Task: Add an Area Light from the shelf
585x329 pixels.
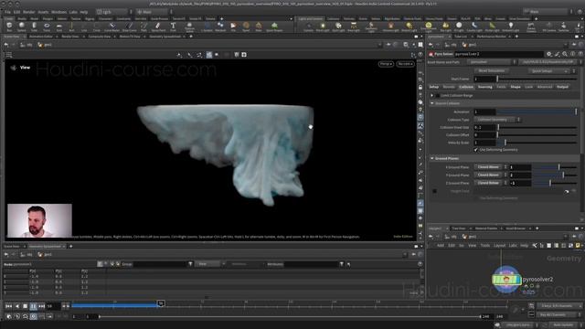Action: [x=354, y=27]
